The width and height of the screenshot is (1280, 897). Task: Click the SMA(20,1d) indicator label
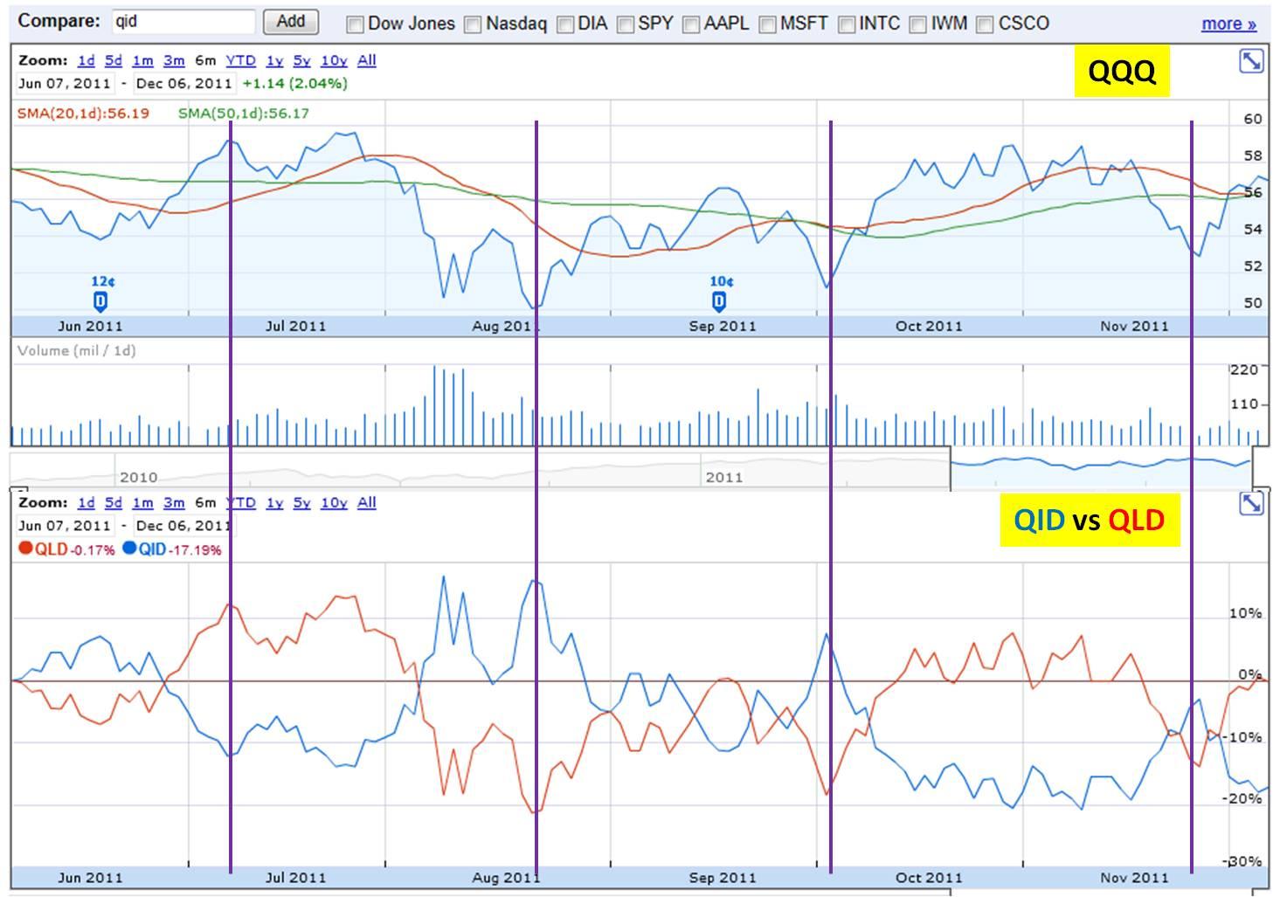83,113
